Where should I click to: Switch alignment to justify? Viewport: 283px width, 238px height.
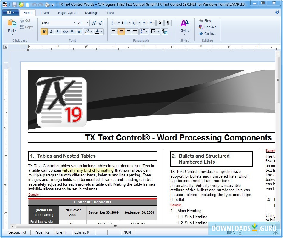point(136,31)
